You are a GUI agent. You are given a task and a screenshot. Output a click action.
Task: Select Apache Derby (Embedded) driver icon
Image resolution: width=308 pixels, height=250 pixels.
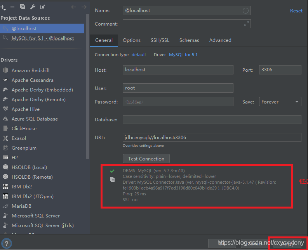pos(5,90)
